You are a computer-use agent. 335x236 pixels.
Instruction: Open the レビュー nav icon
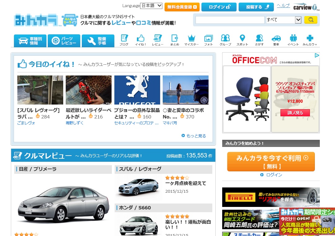[x=158, y=40]
